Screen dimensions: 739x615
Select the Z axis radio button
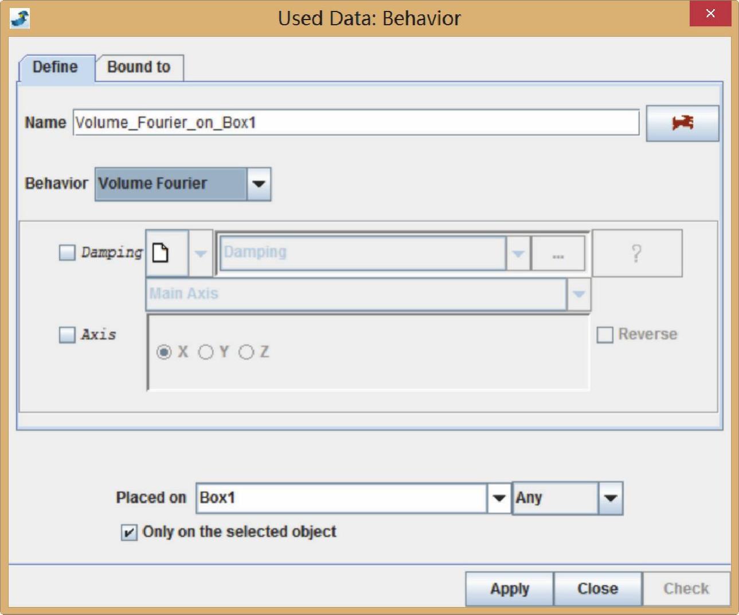(246, 352)
